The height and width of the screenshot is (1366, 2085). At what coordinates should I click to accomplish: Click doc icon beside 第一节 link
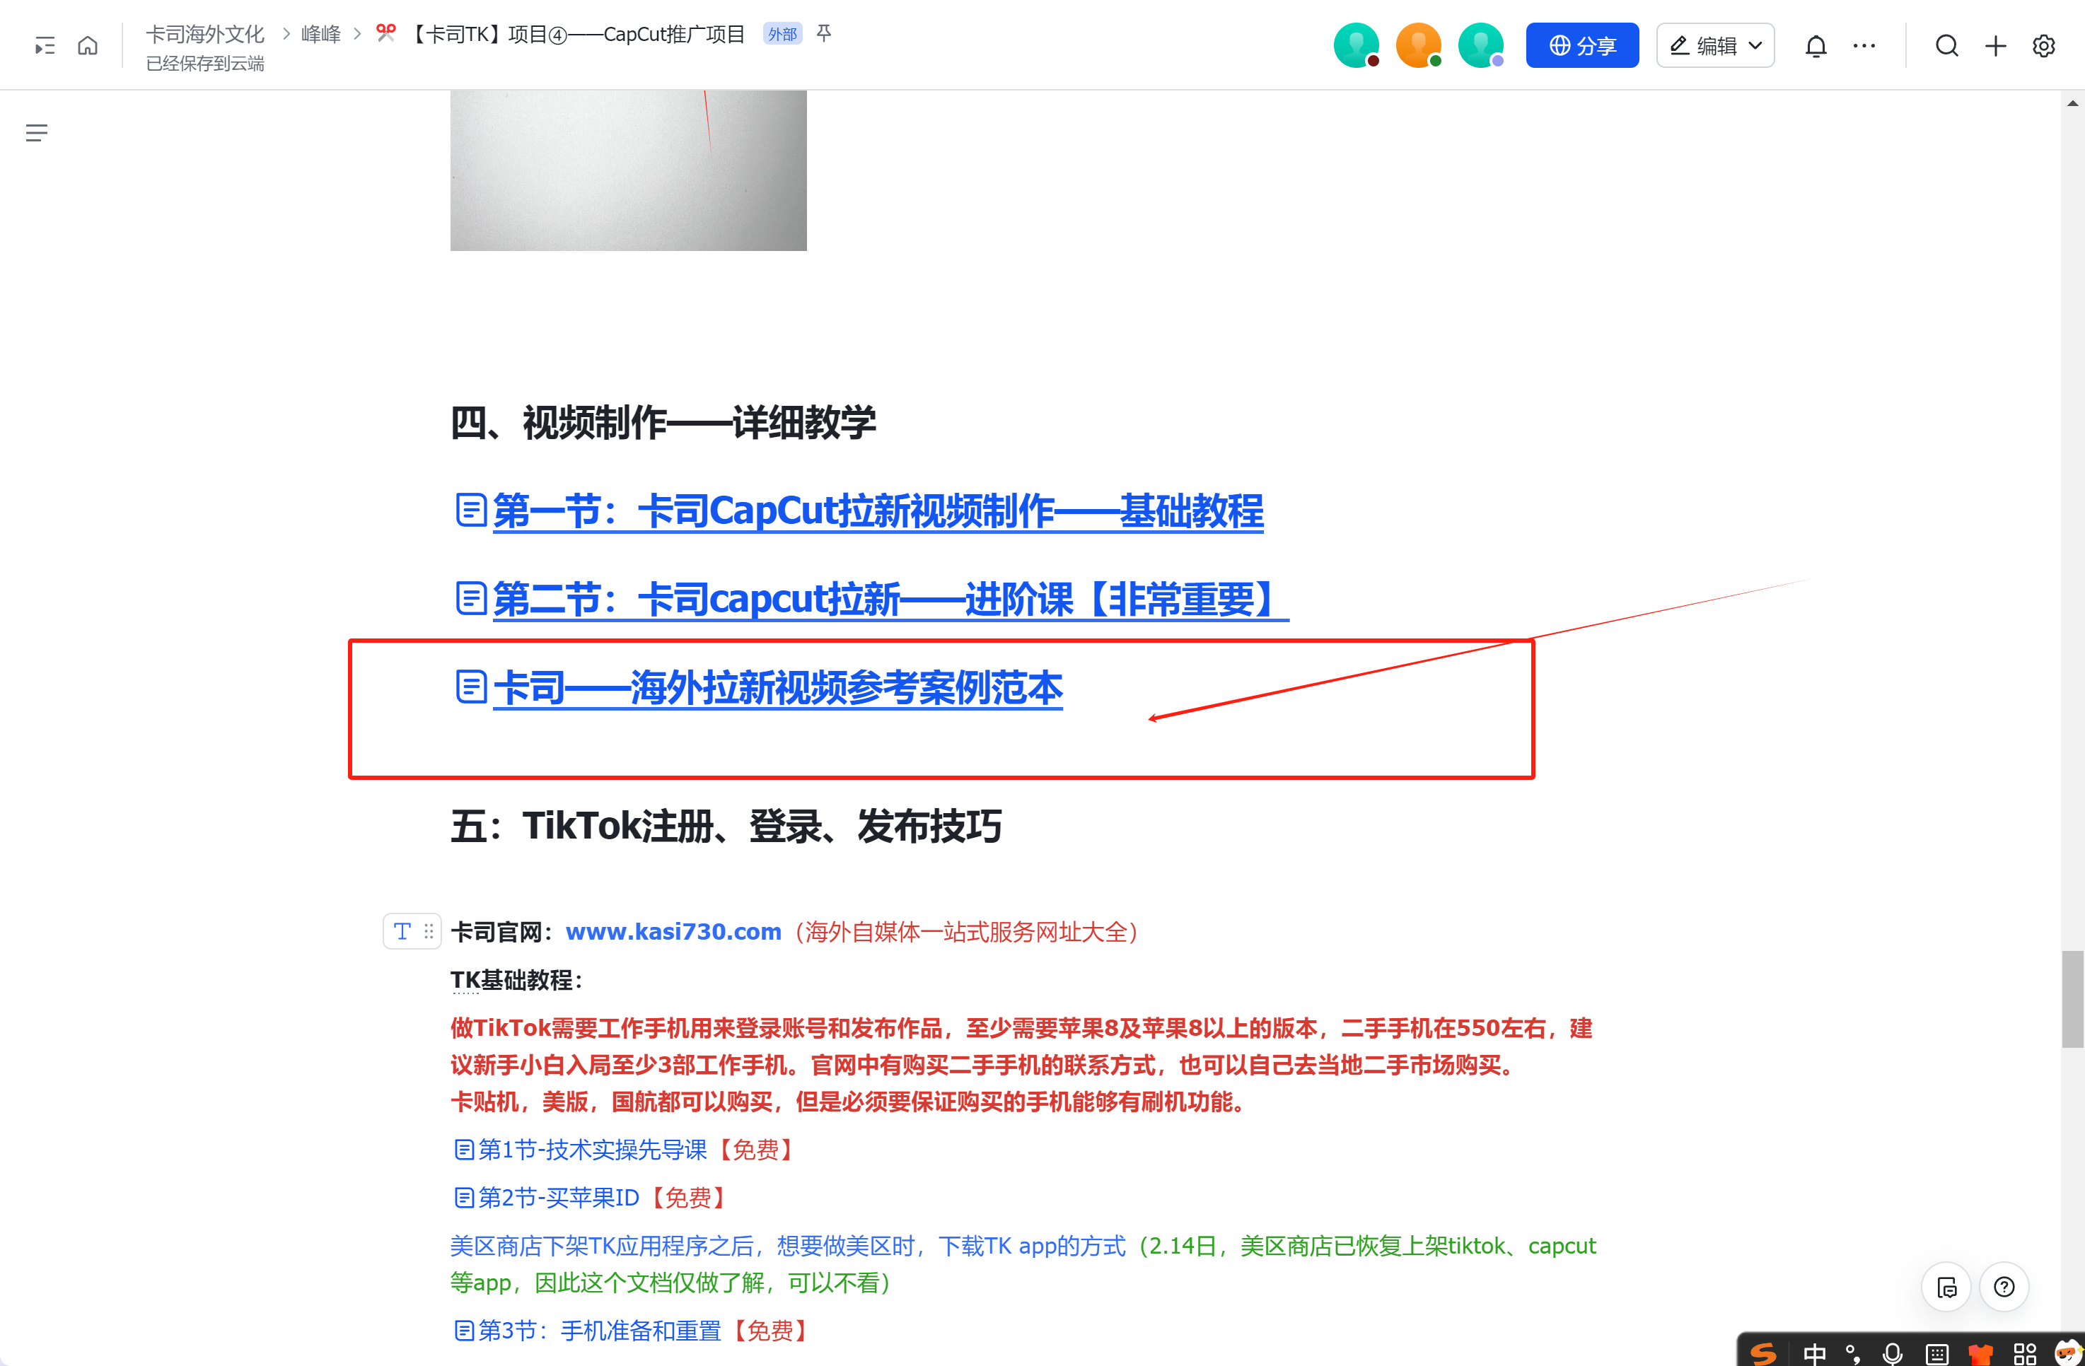(471, 510)
